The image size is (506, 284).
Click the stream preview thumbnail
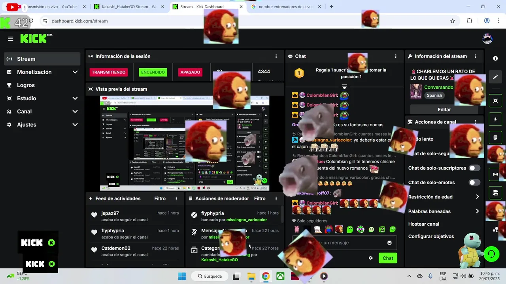[x=185, y=143]
